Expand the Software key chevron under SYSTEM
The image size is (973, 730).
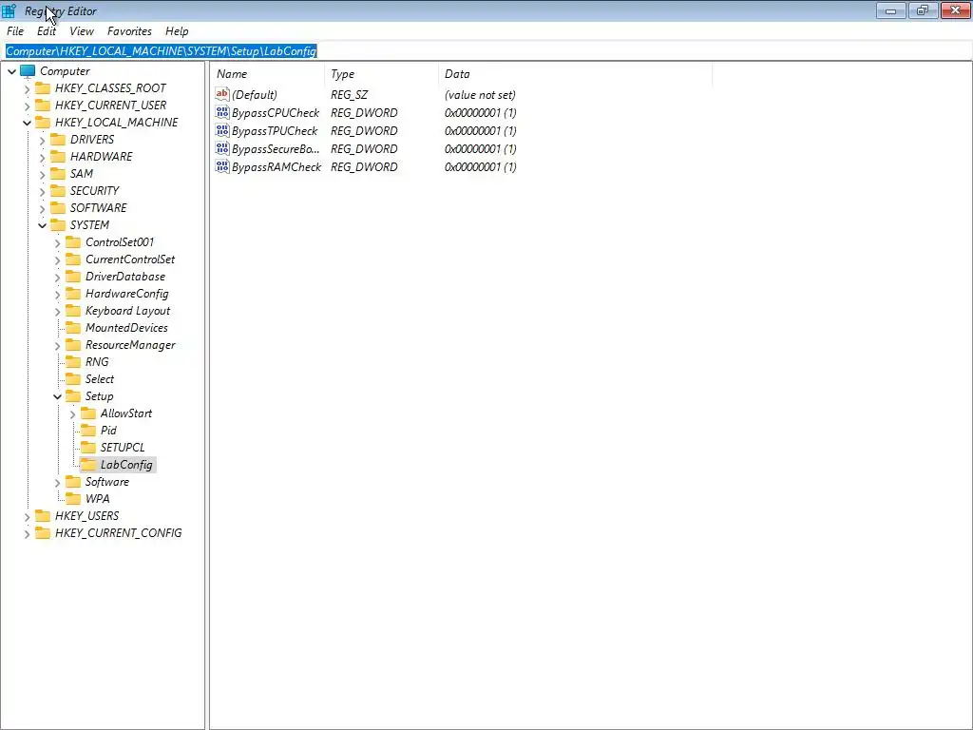pos(57,482)
